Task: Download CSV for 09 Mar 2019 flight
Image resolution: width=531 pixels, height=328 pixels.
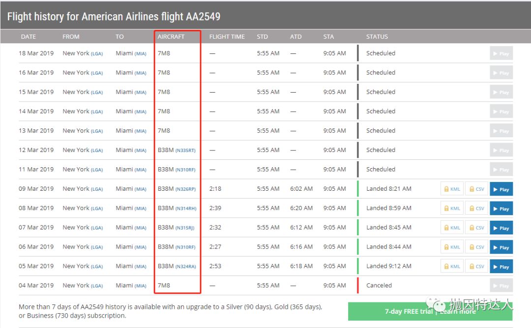Action: (x=477, y=189)
